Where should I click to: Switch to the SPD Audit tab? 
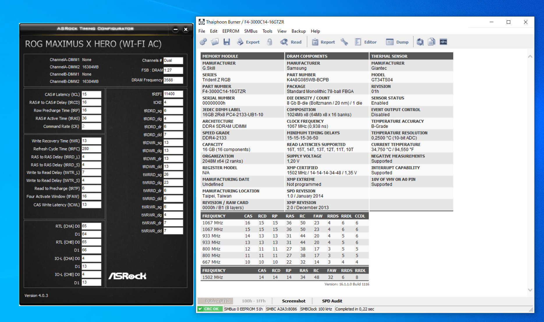(x=332, y=301)
